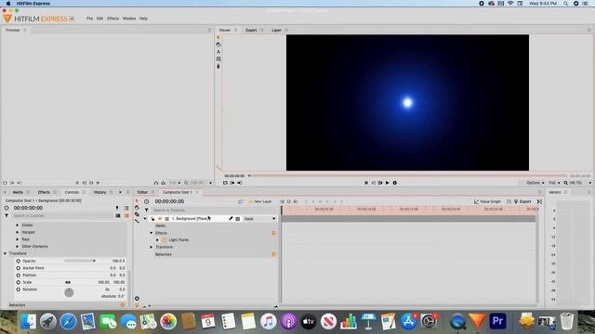The width and height of the screenshot is (595, 334).
Task: Toggle the Light Flares effect checkbox
Action: coord(164,239)
